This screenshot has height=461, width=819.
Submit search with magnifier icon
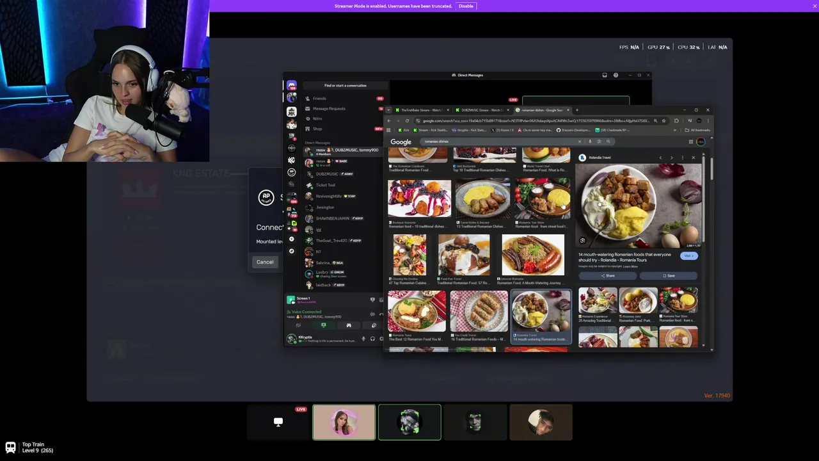pyautogui.click(x=608, y=142)
